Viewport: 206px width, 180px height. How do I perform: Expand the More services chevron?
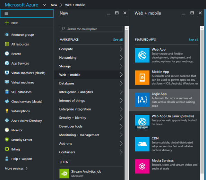[27, 169]
